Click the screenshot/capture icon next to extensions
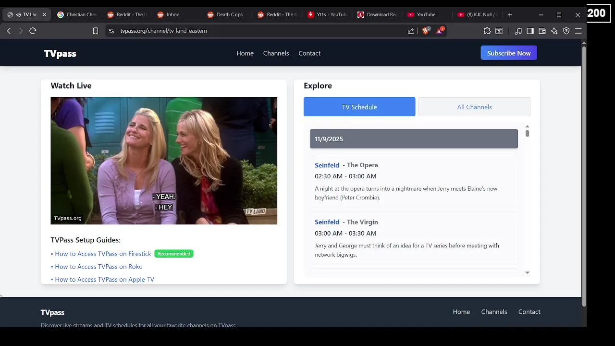Image resolution: width=615 pixels, height=346 pixels. (x=499, y=31)
